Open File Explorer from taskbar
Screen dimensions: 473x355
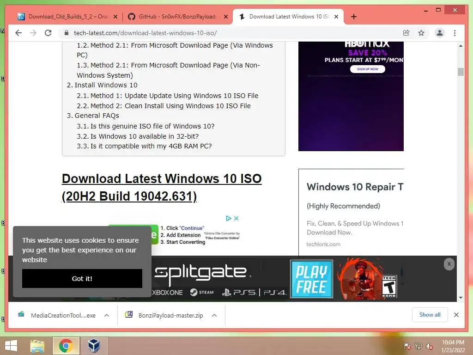(37, 346)
